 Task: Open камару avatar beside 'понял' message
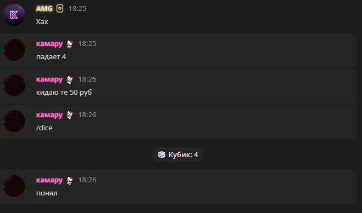pos(14,186)
